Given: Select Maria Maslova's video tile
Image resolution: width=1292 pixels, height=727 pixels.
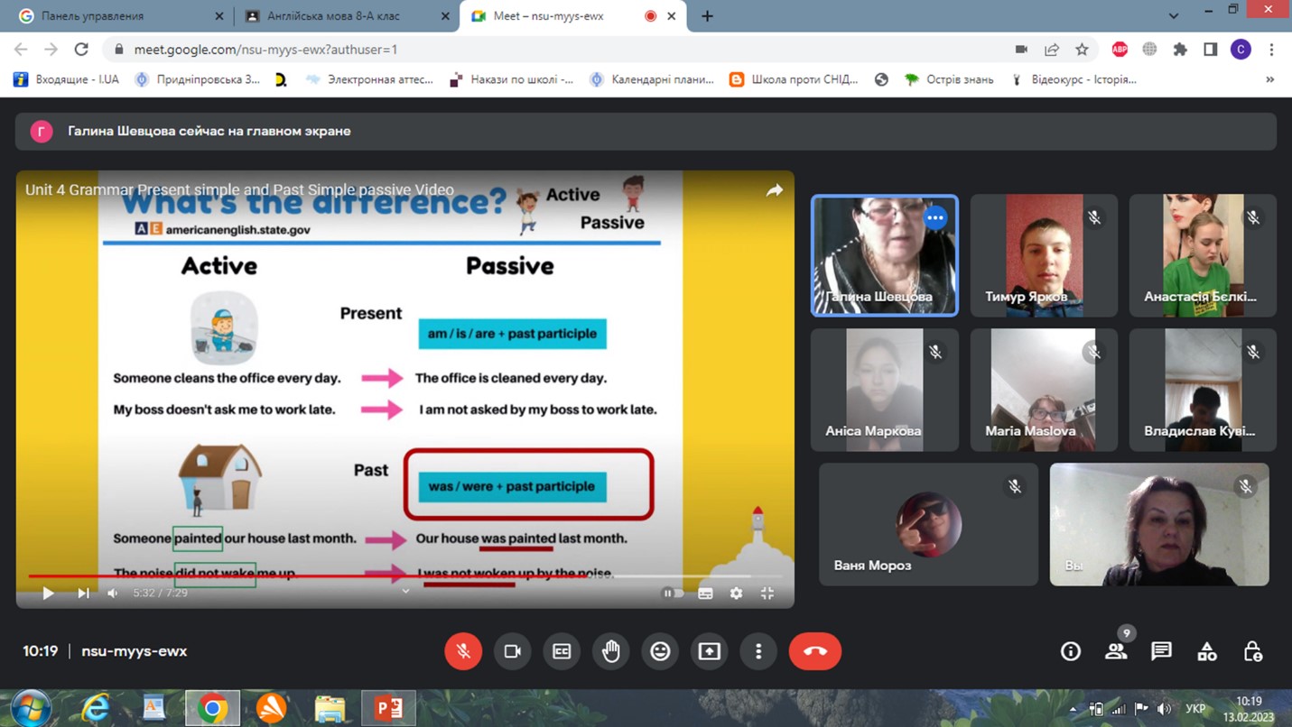Looking at the screenshot, I should (1044, 390).
